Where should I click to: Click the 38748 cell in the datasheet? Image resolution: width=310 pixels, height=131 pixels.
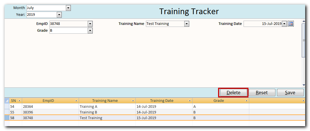51,118
